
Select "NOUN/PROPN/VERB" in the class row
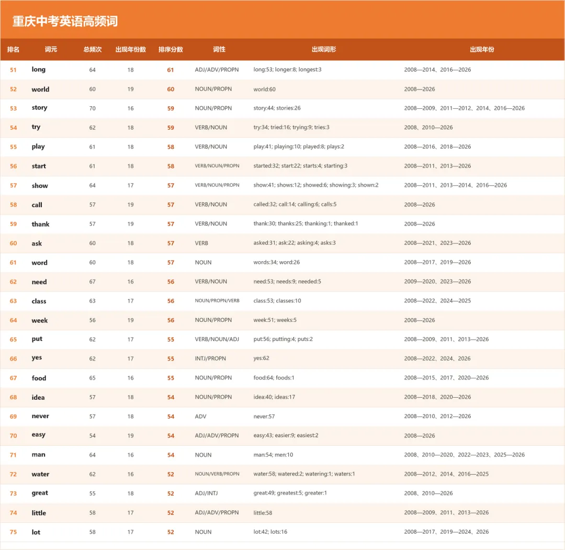[217, 300]
